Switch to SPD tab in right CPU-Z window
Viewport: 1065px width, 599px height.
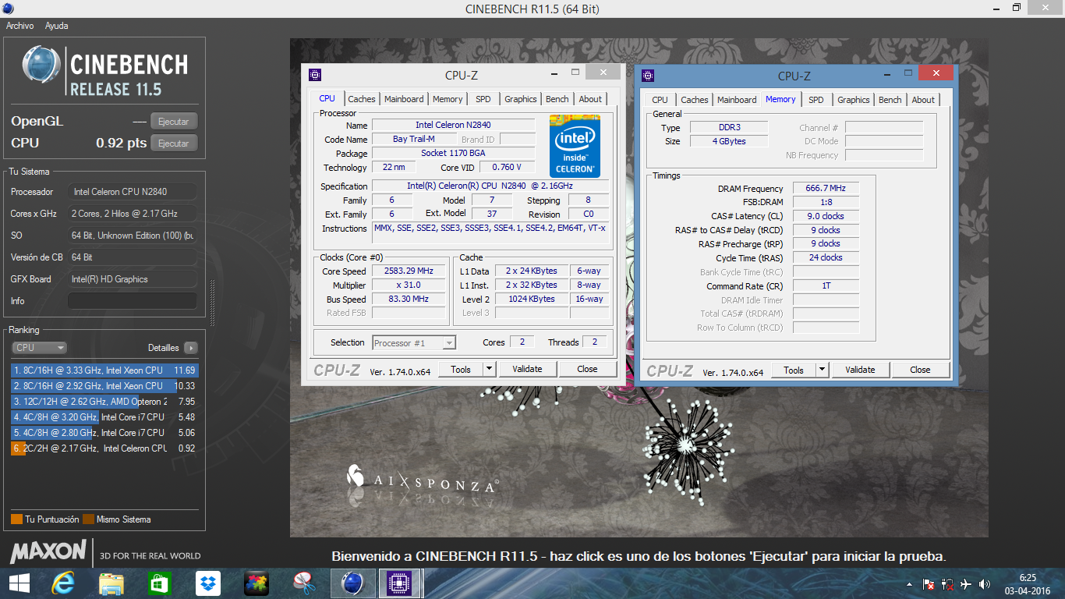coord(816,100)
